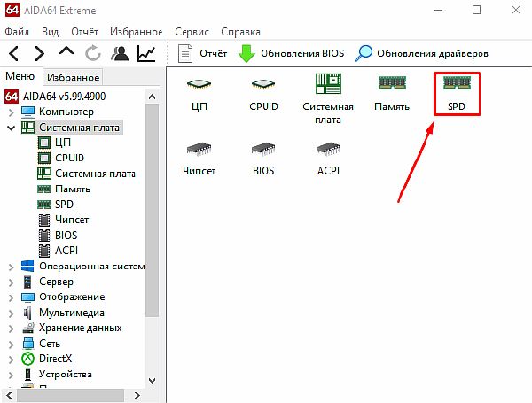Refresh with the circular arrow toolbar icon
532x403 pixels.
[93, 53]
